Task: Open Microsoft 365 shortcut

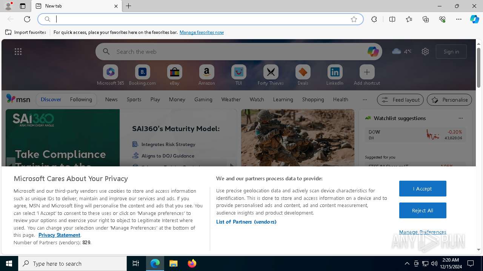Action: point(111,75)
